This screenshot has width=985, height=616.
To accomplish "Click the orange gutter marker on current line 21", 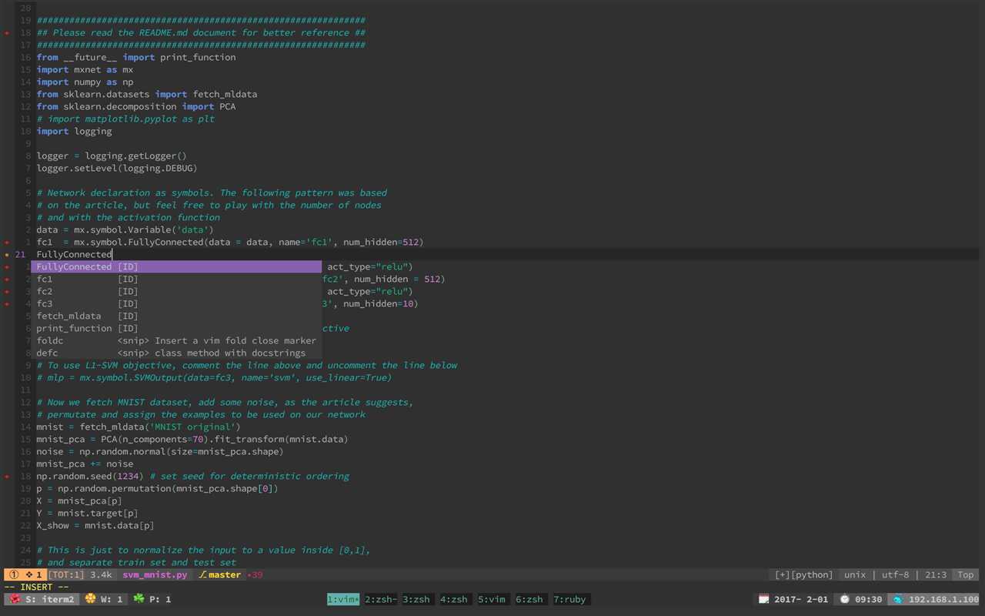I will pyautogui.click(x=7, y=255).
